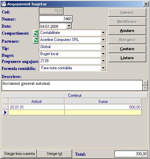The image size is (150, 159).
Task: Click the Listare button
Action: 127,58
